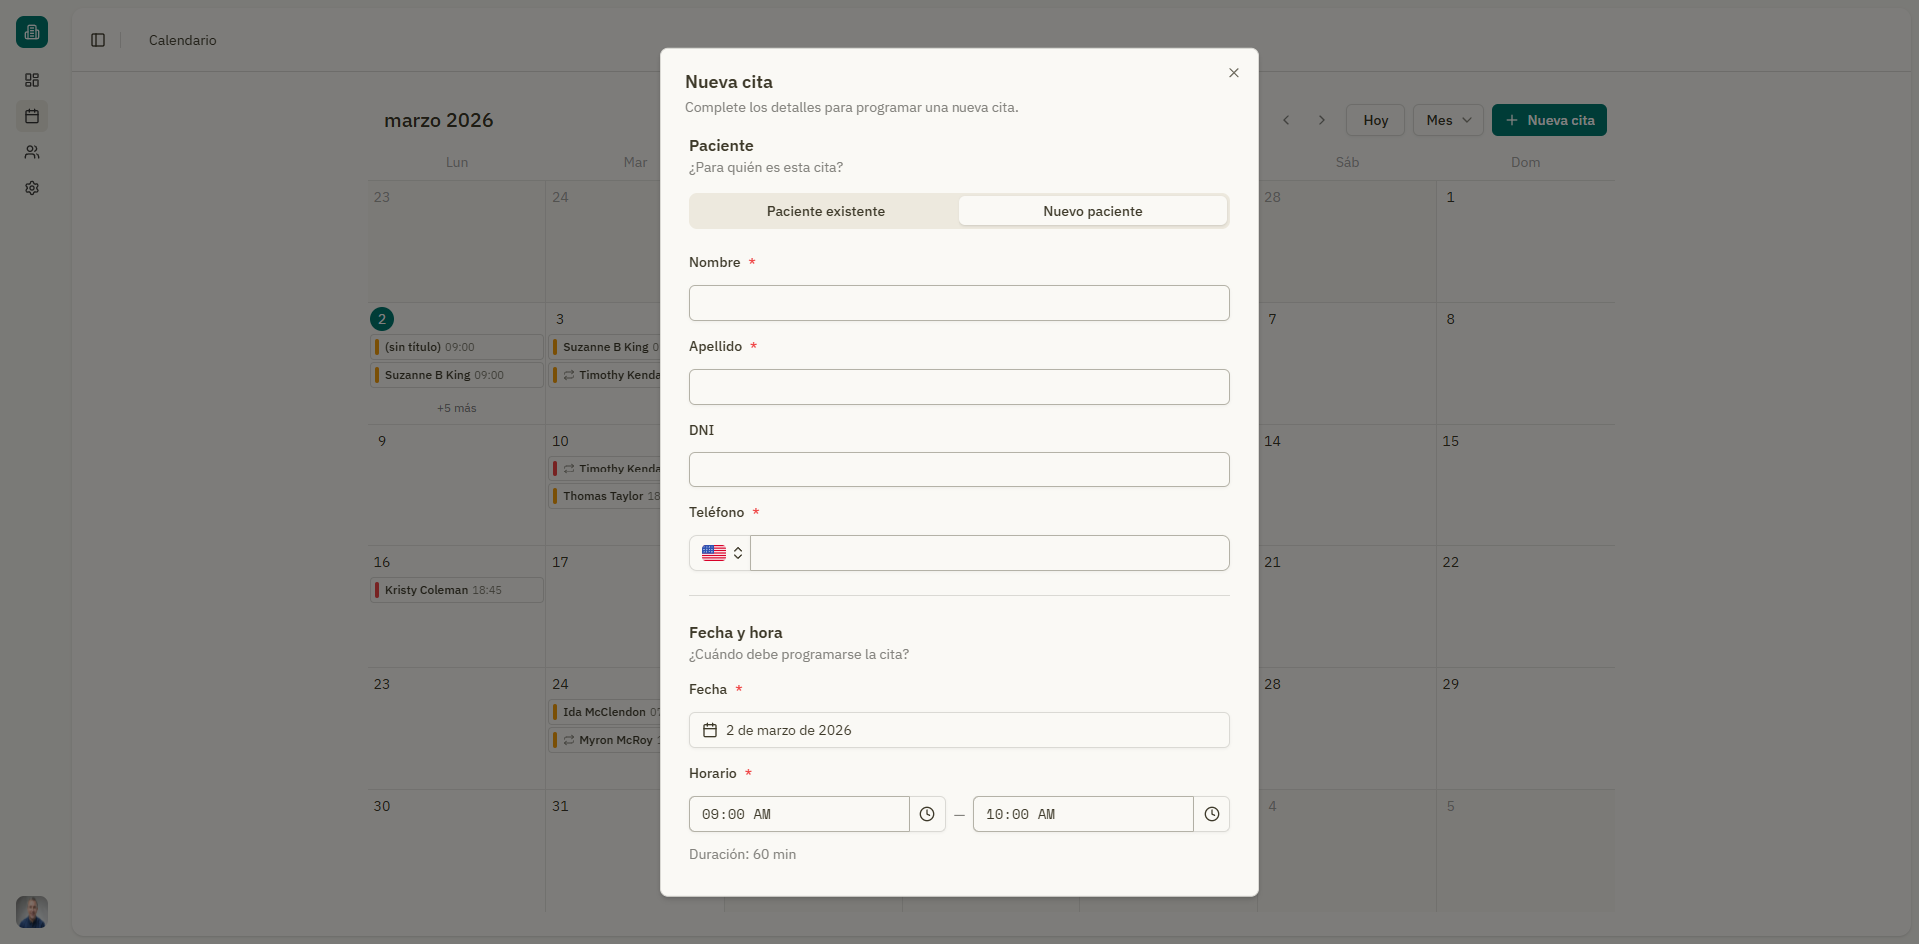Select the dashboard grid icon

click(x=32, y=80)
